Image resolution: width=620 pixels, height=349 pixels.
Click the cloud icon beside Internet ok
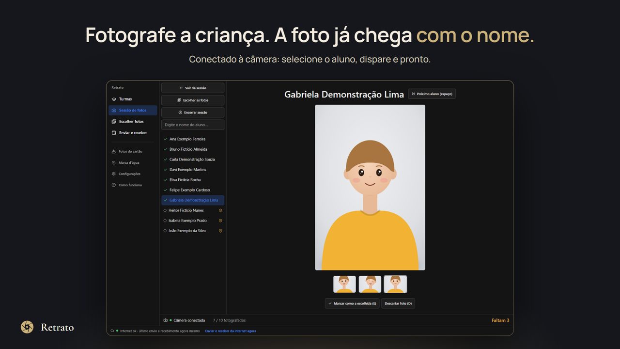[x=112, y=331]
